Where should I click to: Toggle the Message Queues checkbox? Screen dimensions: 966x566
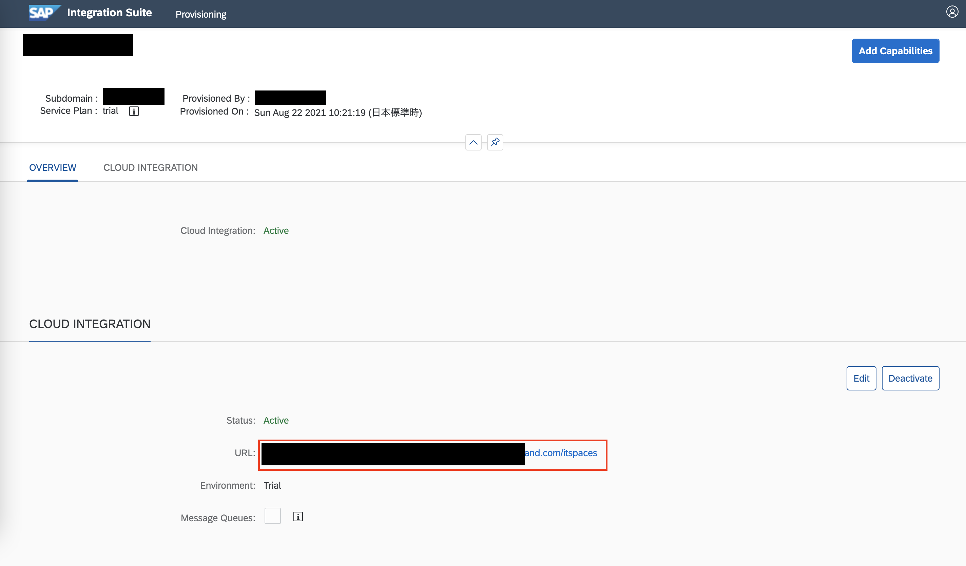(x=273, y=516)
